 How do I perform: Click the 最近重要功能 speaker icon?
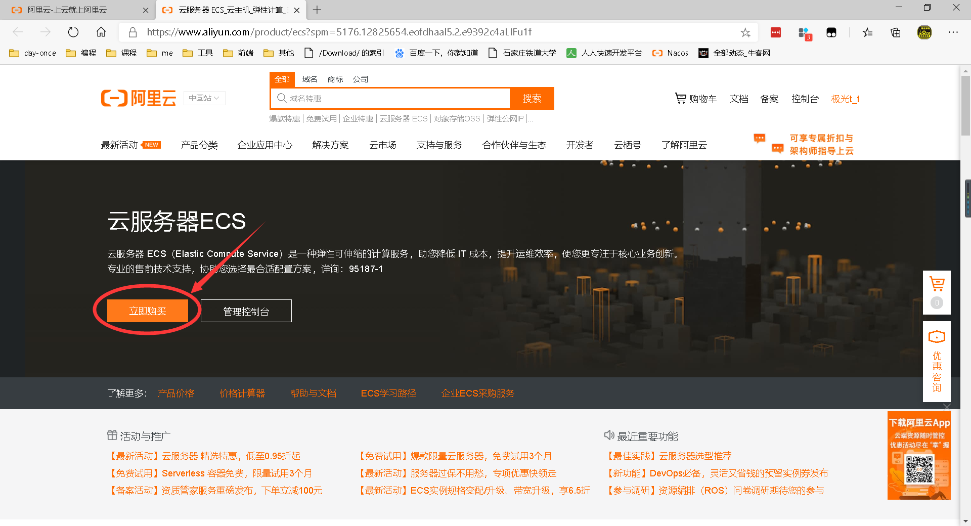609,435
